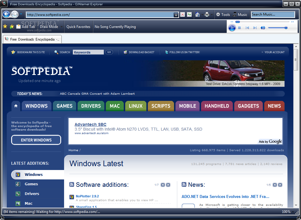Screen dimensions: 301x220
Task: Click the Home breadcrumb link
Action: click(x=73, y=150)
